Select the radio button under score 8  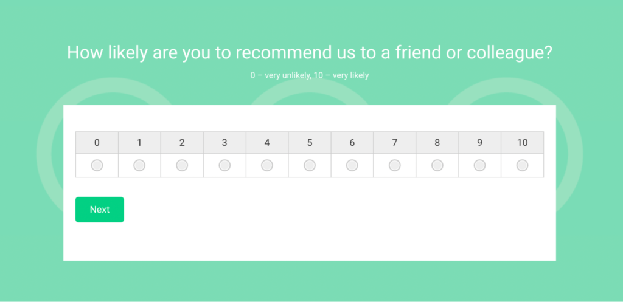(437, 165)
